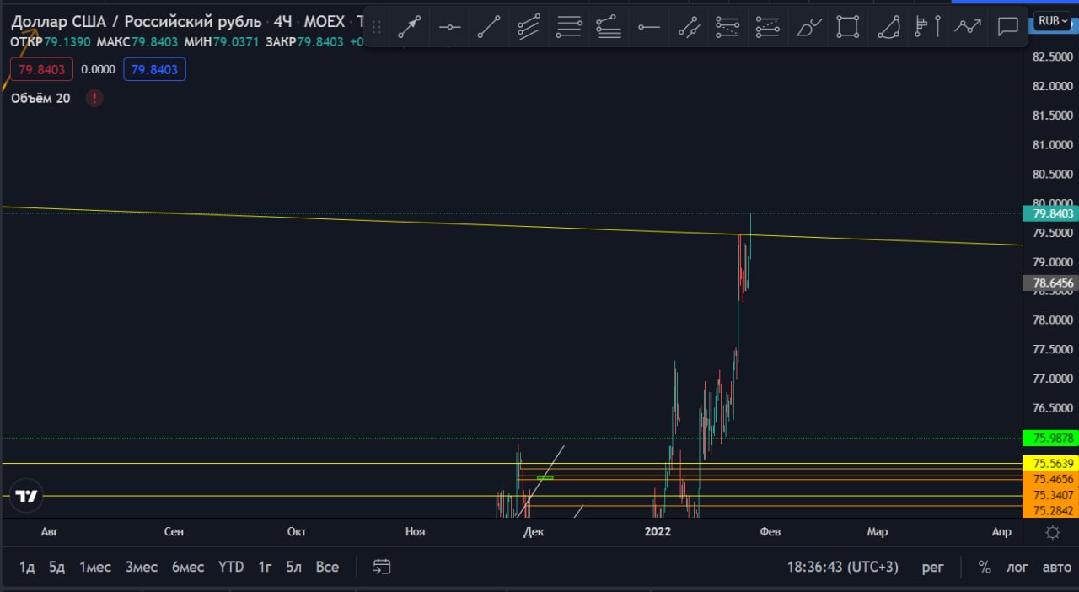Select the parallel channel tool

[x=529, y=27]
